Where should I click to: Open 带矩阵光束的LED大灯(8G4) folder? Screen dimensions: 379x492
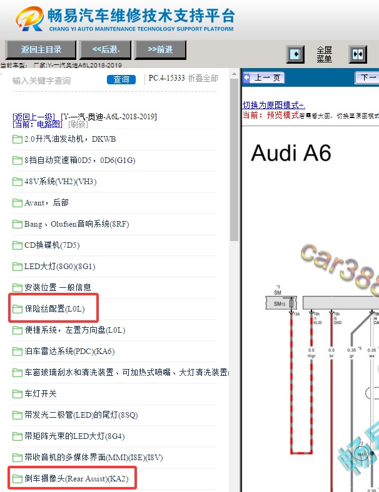pyautogui.click(x=74, y=436)
